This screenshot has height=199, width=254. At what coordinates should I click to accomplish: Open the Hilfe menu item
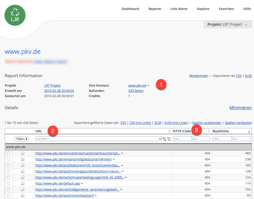247,9
